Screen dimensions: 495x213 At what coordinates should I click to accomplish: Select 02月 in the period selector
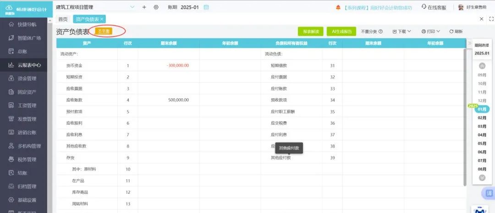(x=482, y=118)
